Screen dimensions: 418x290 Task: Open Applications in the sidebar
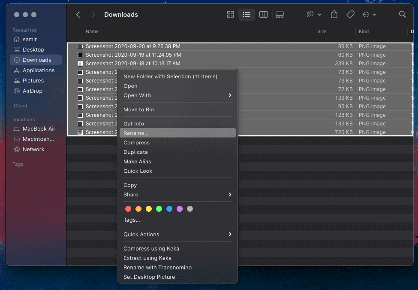(38, 70)
